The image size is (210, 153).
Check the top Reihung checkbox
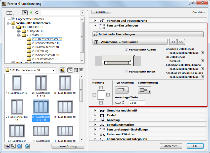pyautogui.click(x=101, y=87)
